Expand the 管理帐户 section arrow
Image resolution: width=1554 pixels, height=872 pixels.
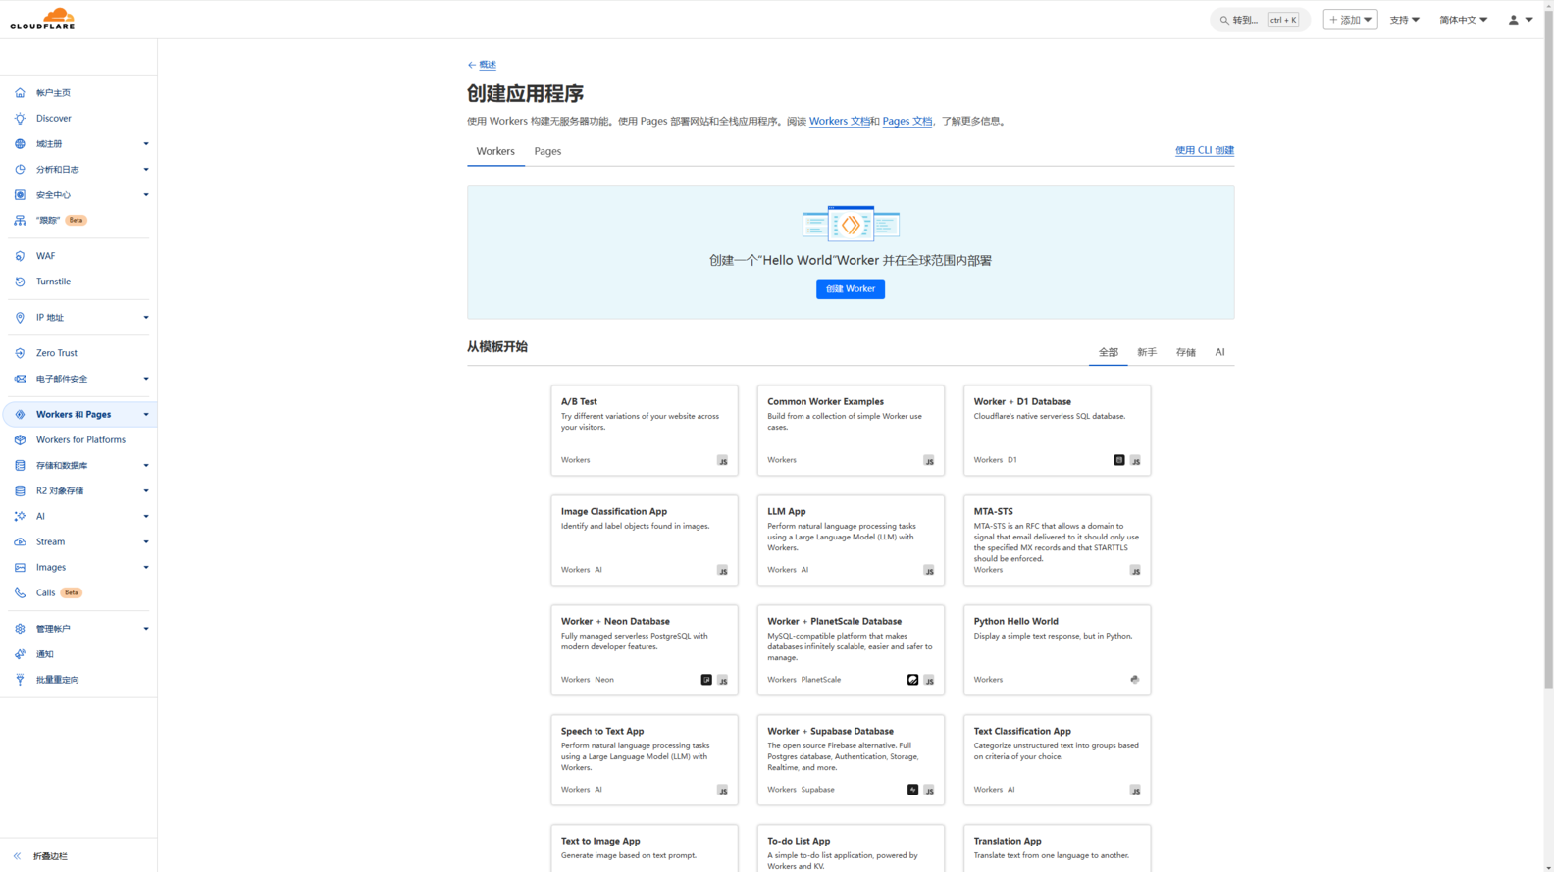pyautogui.click(x=146, y=629)
